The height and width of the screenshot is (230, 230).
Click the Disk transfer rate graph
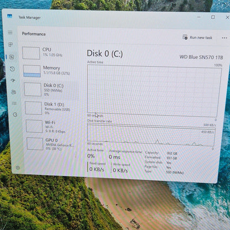151,135
